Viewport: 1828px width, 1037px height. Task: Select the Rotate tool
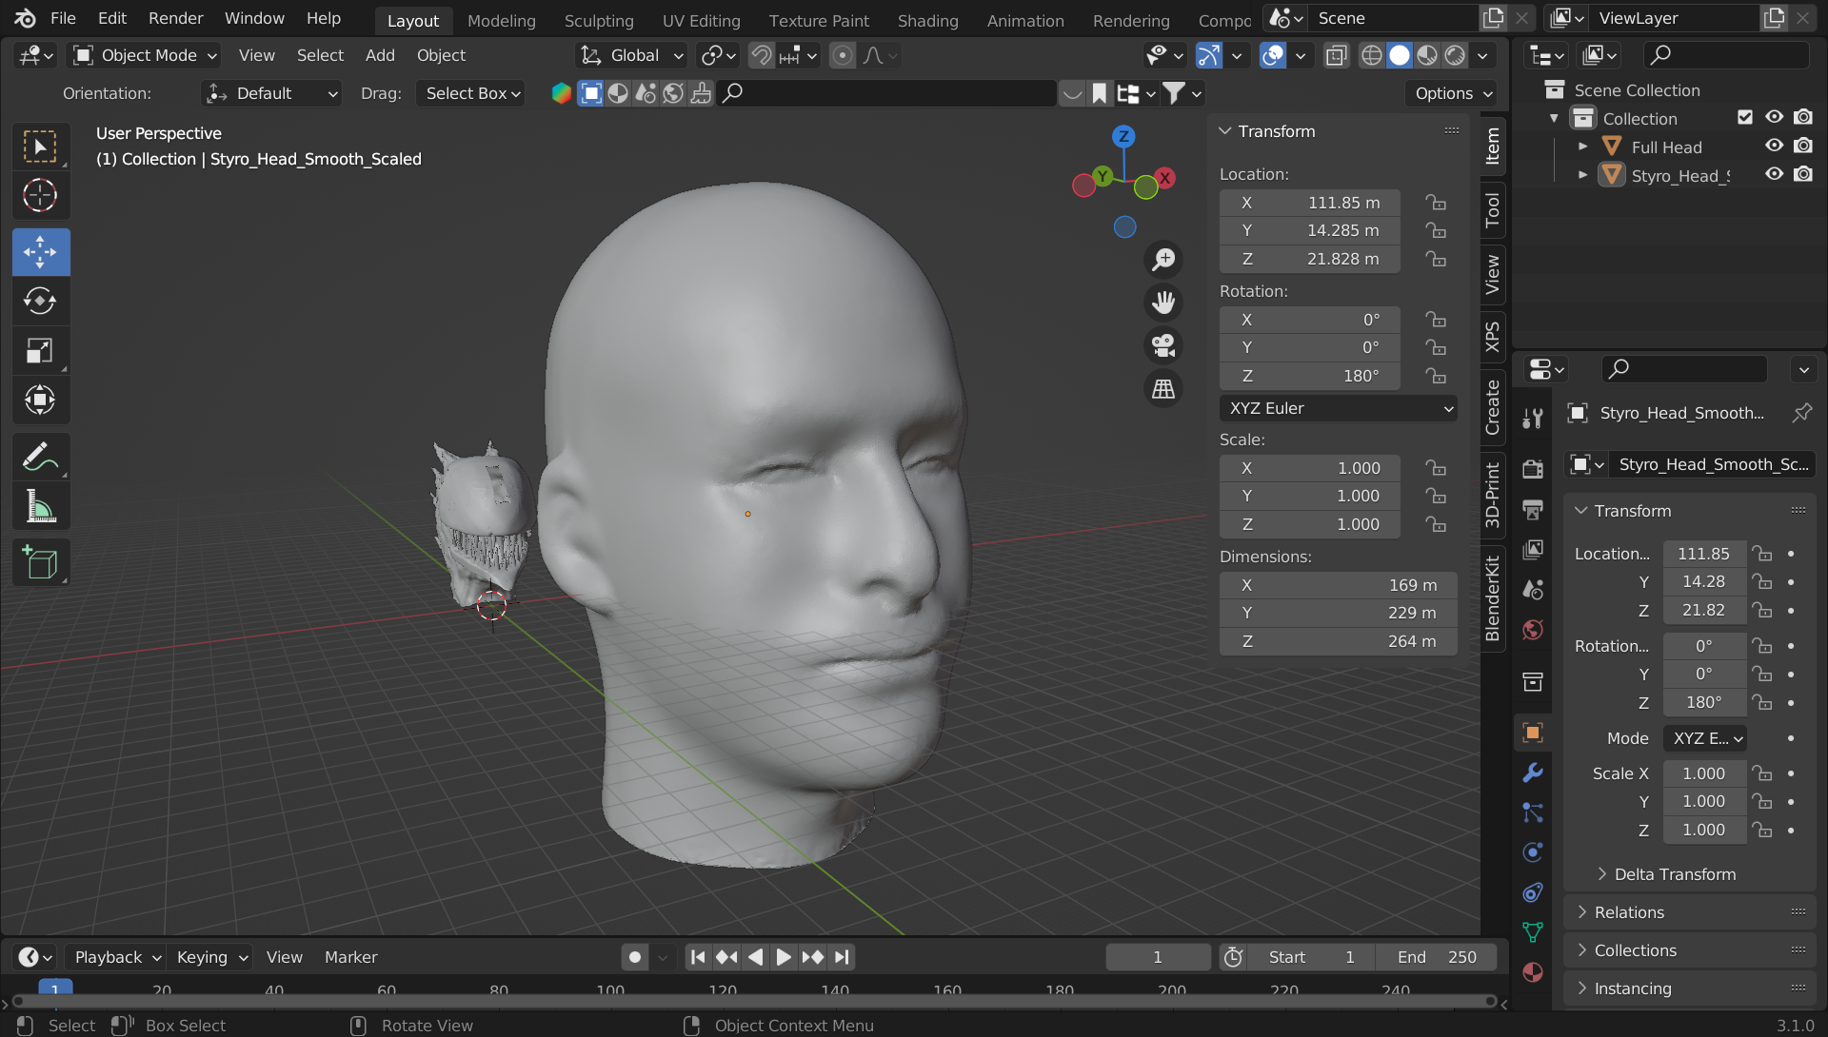(x=40, y=301)
